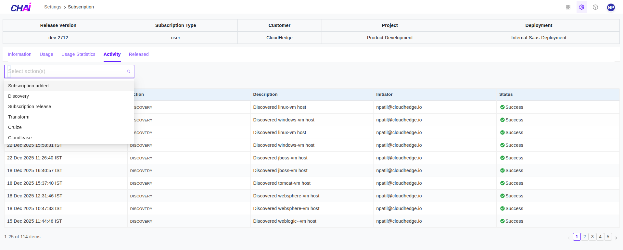Choose Subscription added option
The width and height of the screenshot is (623, 250).
point(69,86)
